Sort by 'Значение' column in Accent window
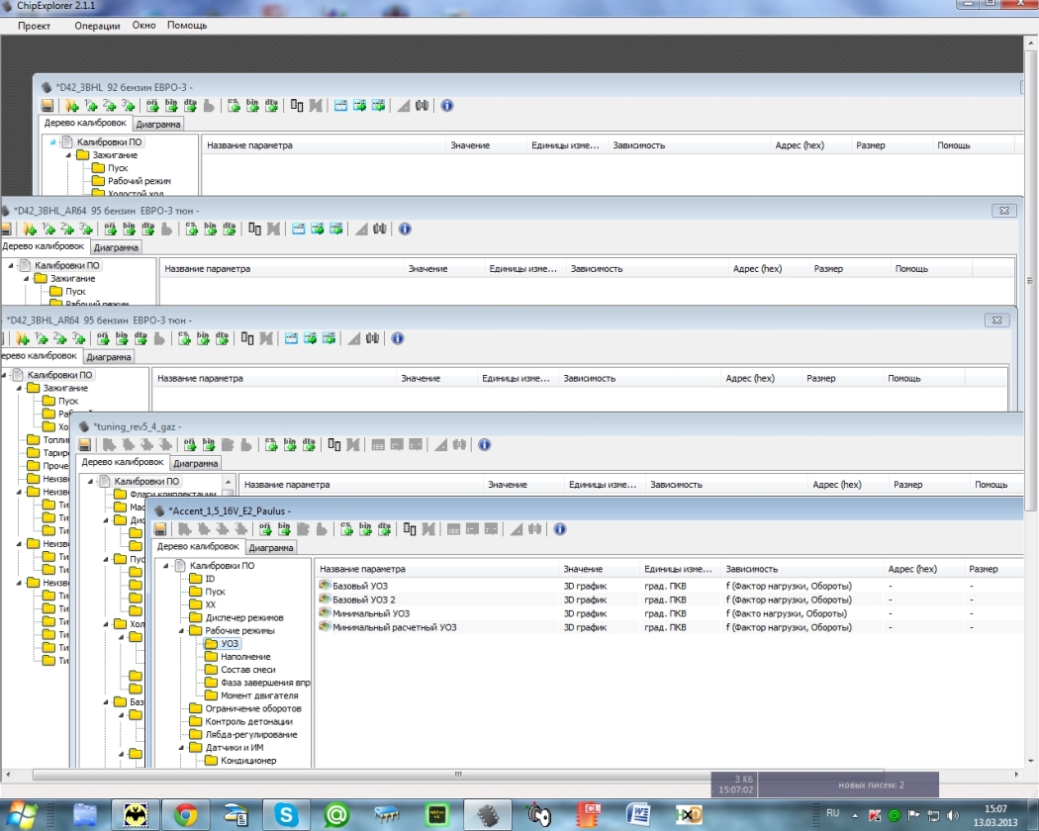This screenshot has height=831, width=1039. tap(599, 569)
